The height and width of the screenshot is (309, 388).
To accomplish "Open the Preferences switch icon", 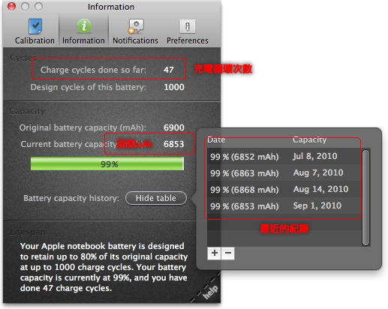I will [188, 26].
